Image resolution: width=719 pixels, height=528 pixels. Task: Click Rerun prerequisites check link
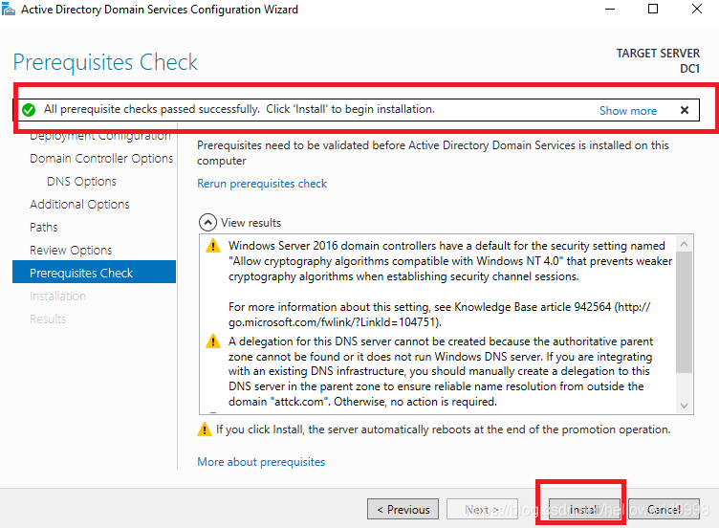point(262,184)
